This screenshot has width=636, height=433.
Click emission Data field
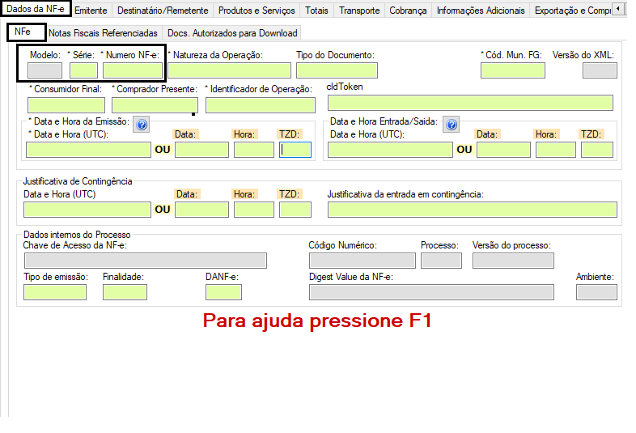201,150
